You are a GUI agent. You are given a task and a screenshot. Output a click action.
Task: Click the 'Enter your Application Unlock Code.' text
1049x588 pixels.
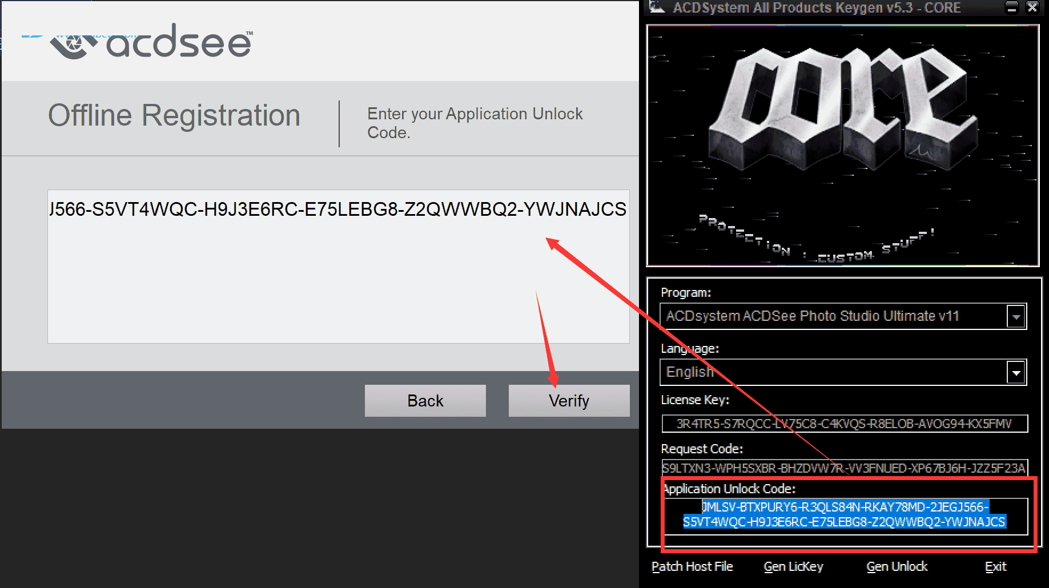475,123
